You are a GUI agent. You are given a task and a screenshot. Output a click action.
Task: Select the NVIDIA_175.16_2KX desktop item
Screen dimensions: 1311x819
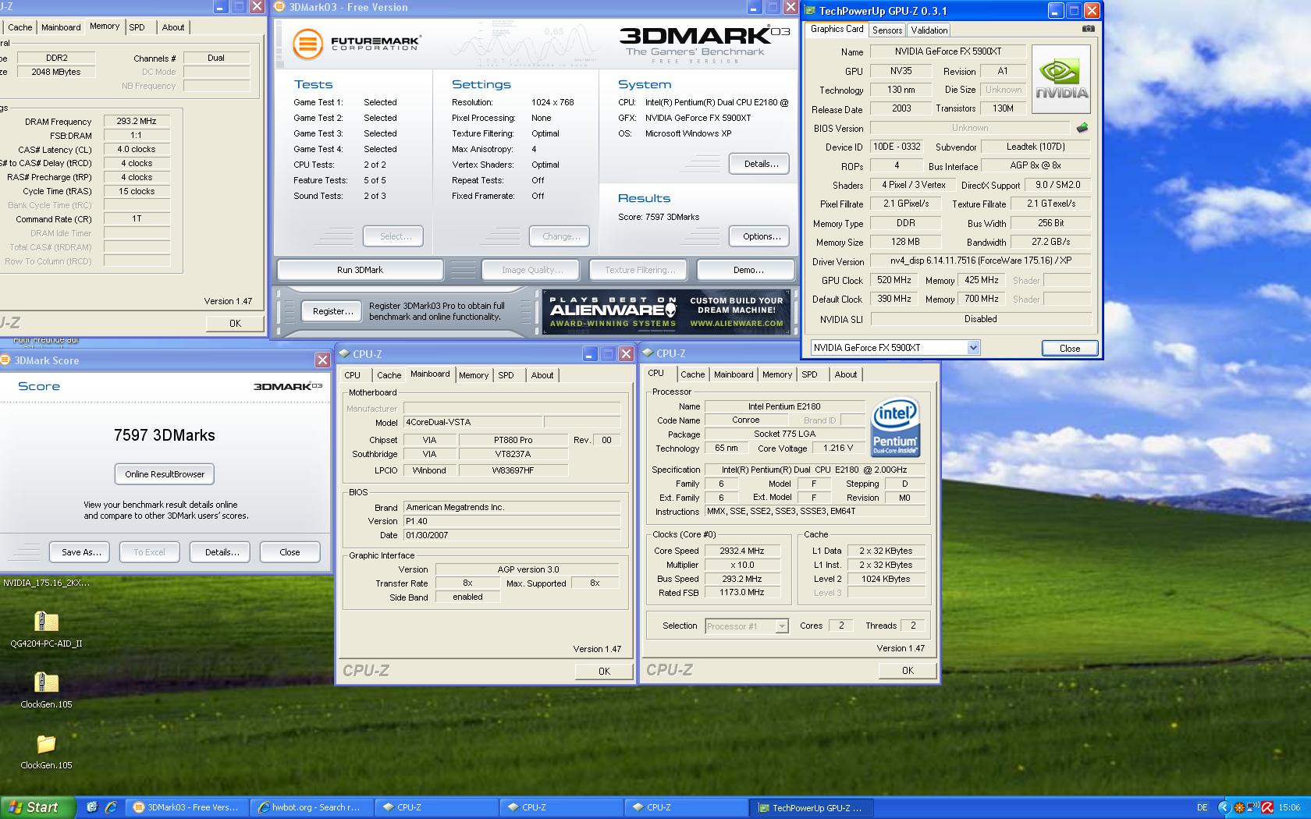[x=46, y=583]
